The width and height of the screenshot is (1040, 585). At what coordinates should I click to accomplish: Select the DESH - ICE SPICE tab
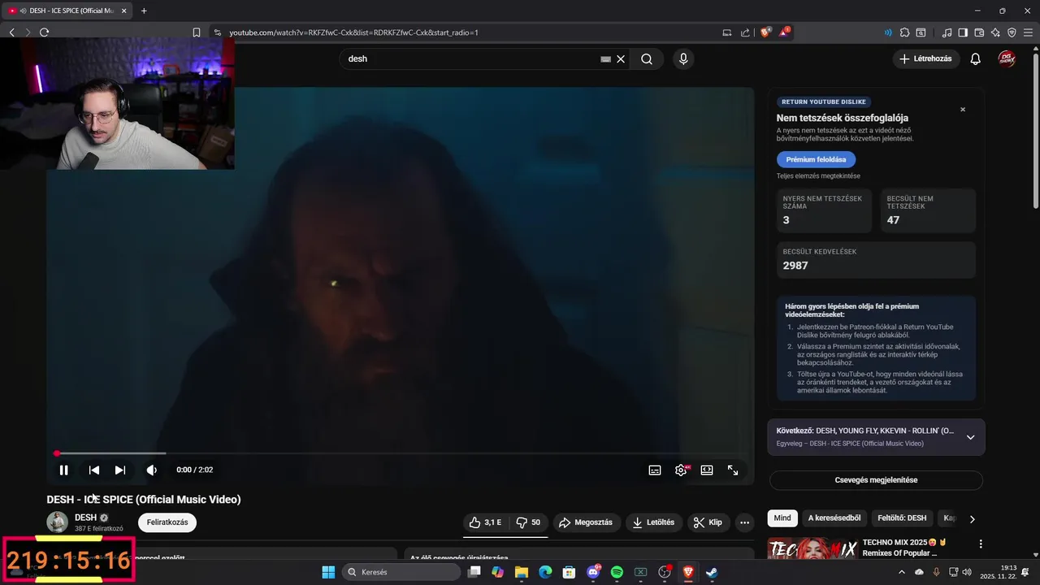[x=68, y=11]
